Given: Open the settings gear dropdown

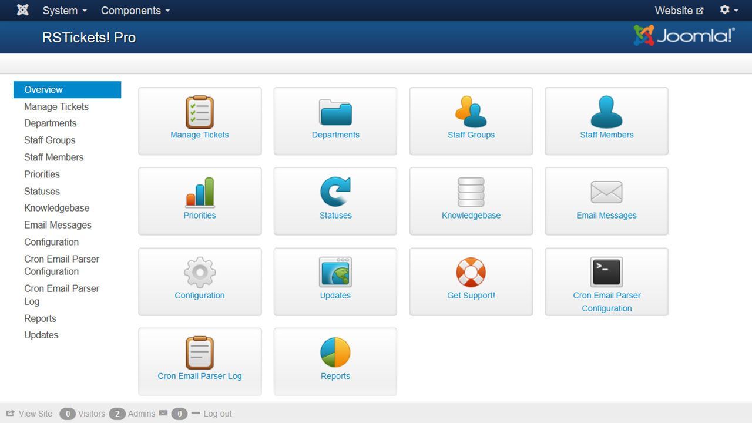Looking at the screenshot, I should (729, 10).
